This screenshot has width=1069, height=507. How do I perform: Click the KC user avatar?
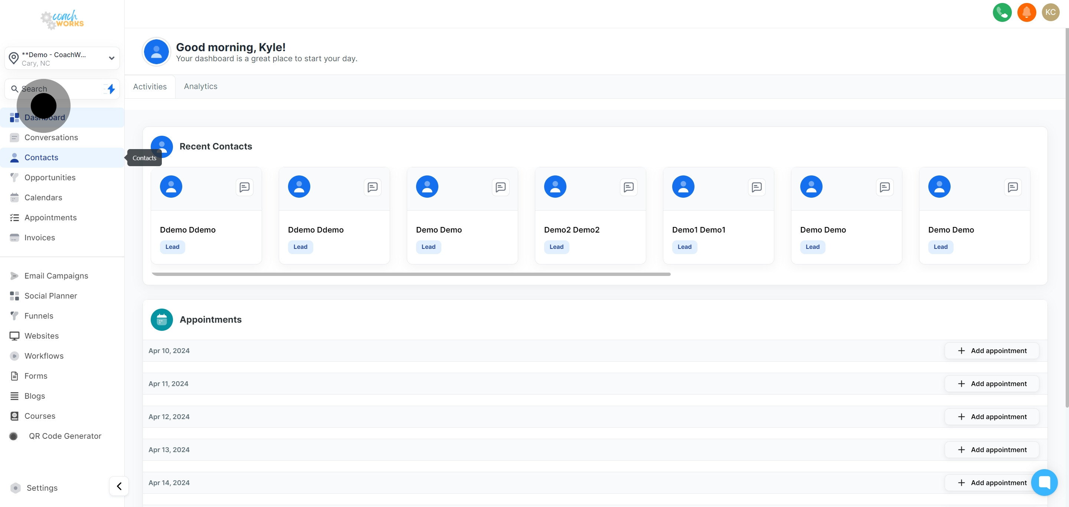tap(1050, 13)
